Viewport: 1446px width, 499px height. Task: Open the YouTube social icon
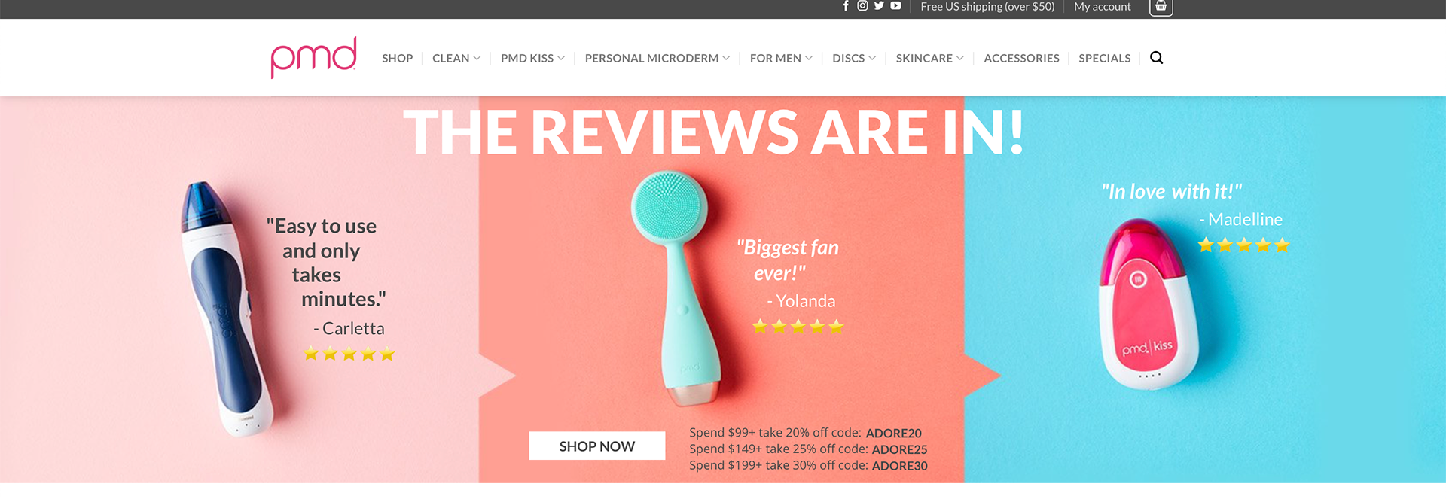pyautogui.click(x=895, y=6)
